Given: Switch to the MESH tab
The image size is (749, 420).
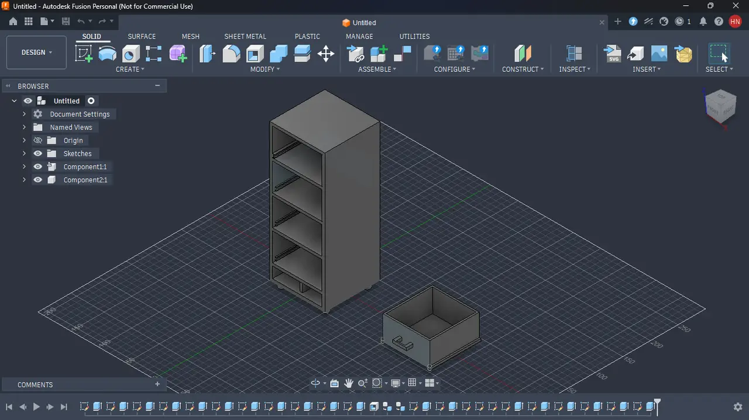Looking at the screenshot, I should click(x=190, y=36).
